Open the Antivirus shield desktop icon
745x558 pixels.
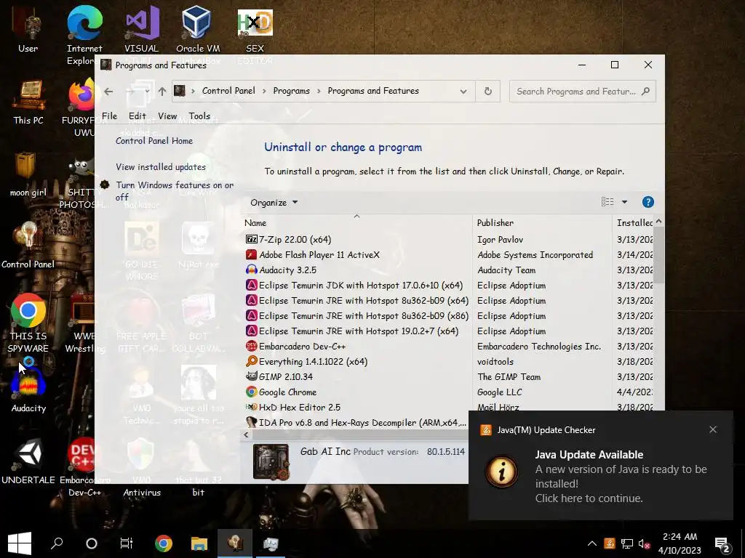pyautogui.click(x=142, y=467)
